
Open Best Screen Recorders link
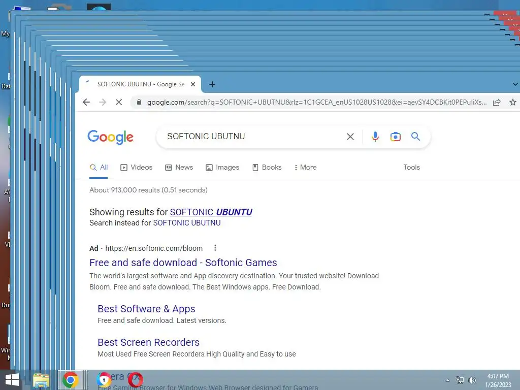pyautogui.click(x=149, y=342)
